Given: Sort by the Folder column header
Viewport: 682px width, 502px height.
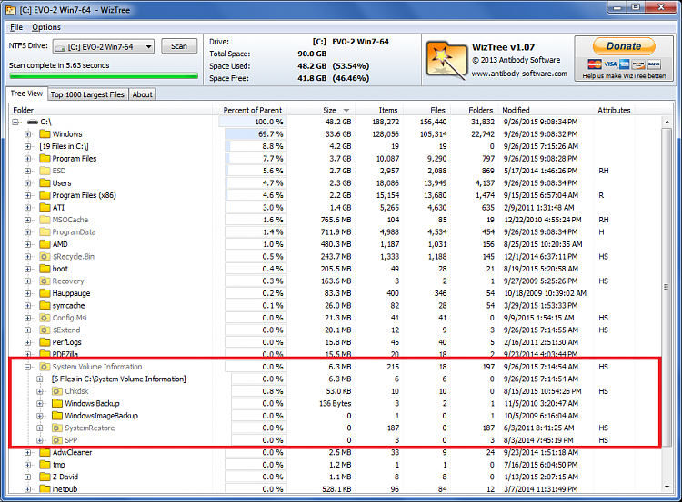Looking at the screenshot, I should pos(110,110).
